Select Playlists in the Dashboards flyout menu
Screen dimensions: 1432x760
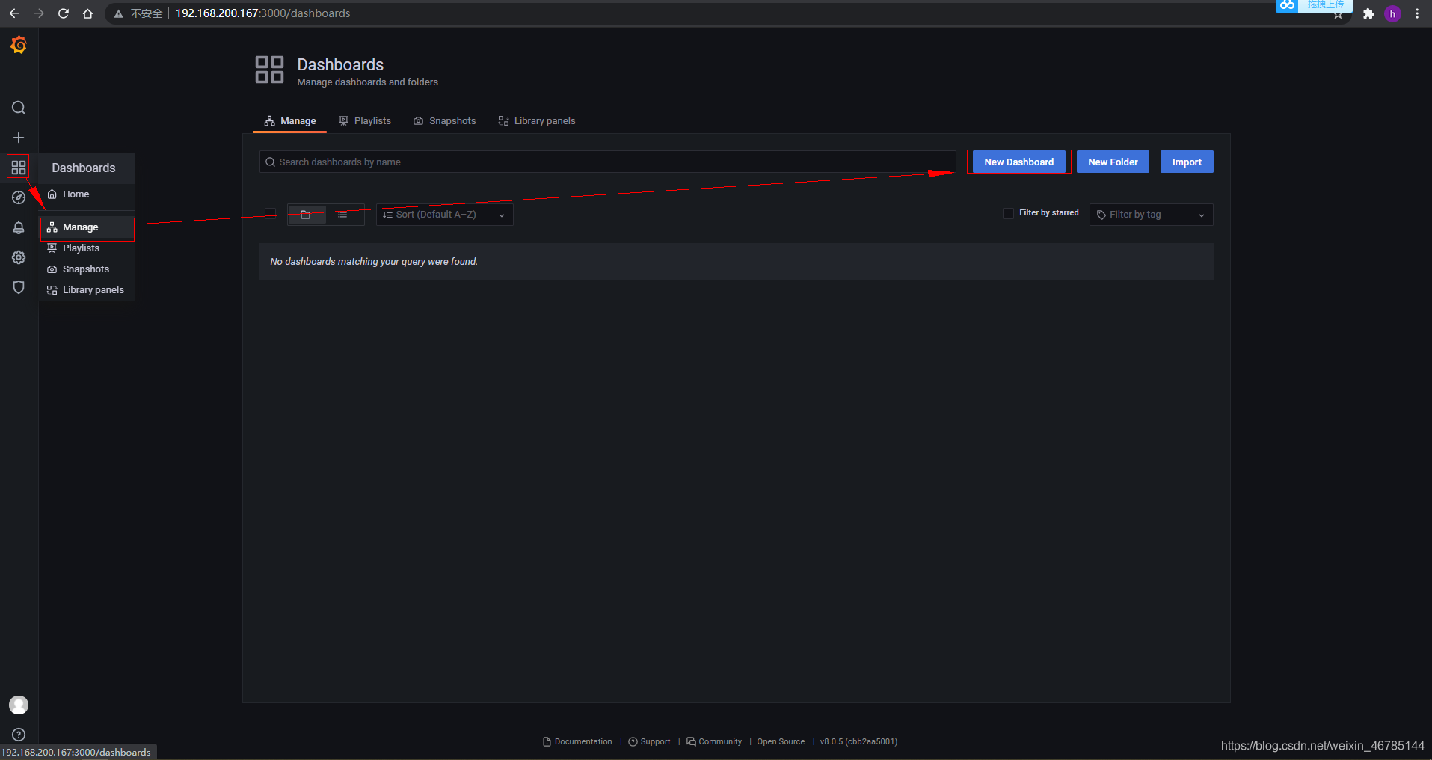click(x=87, y=248)
